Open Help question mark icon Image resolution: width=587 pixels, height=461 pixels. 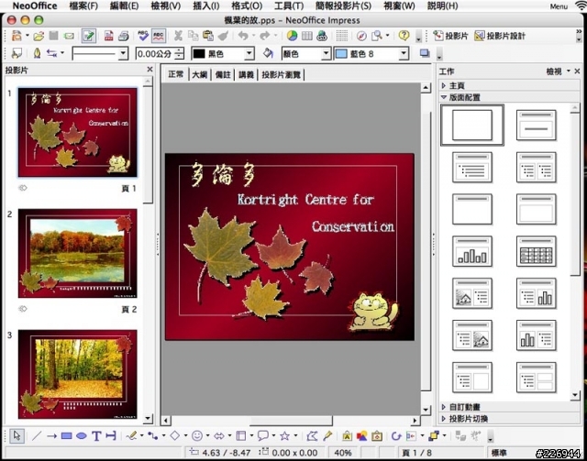[404, 36]
